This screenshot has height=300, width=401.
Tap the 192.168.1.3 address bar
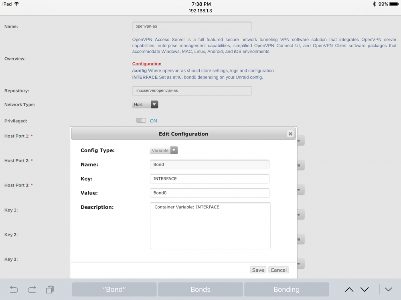coord(200,11)
